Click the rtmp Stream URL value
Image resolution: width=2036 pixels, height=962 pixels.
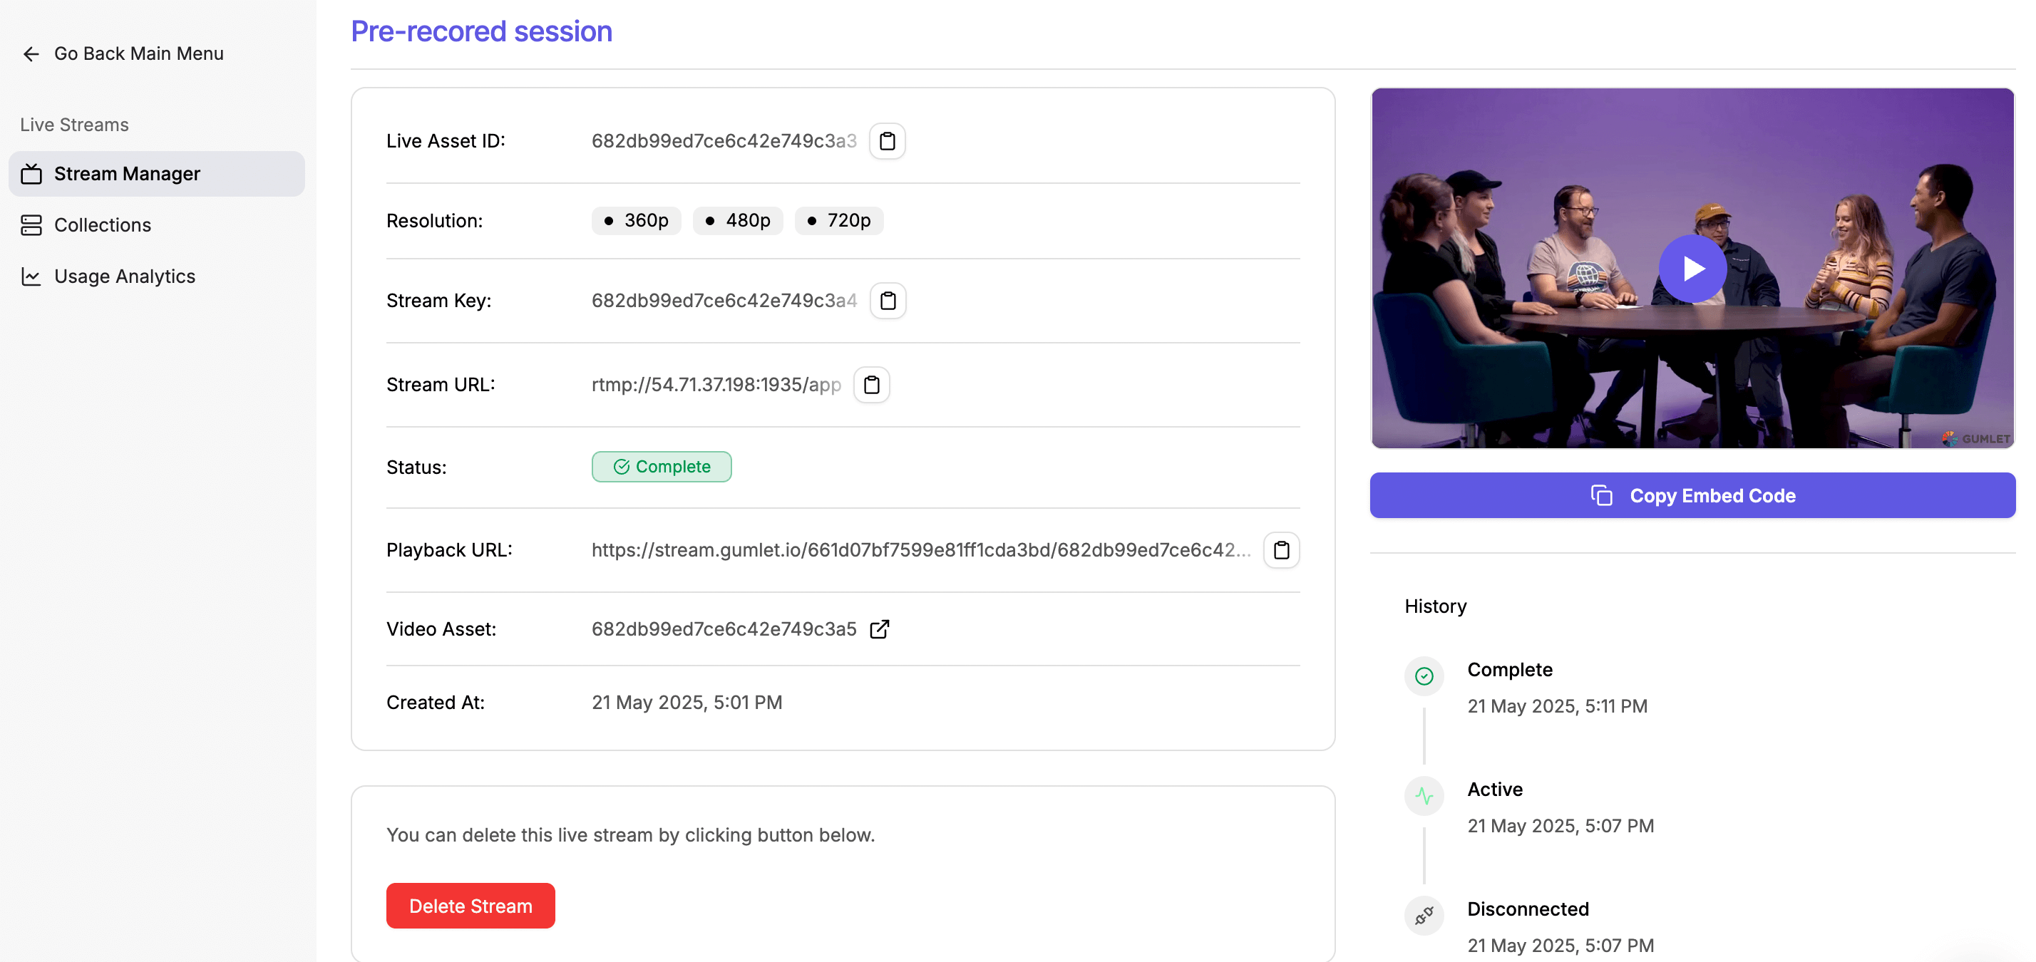coord(716,385)
